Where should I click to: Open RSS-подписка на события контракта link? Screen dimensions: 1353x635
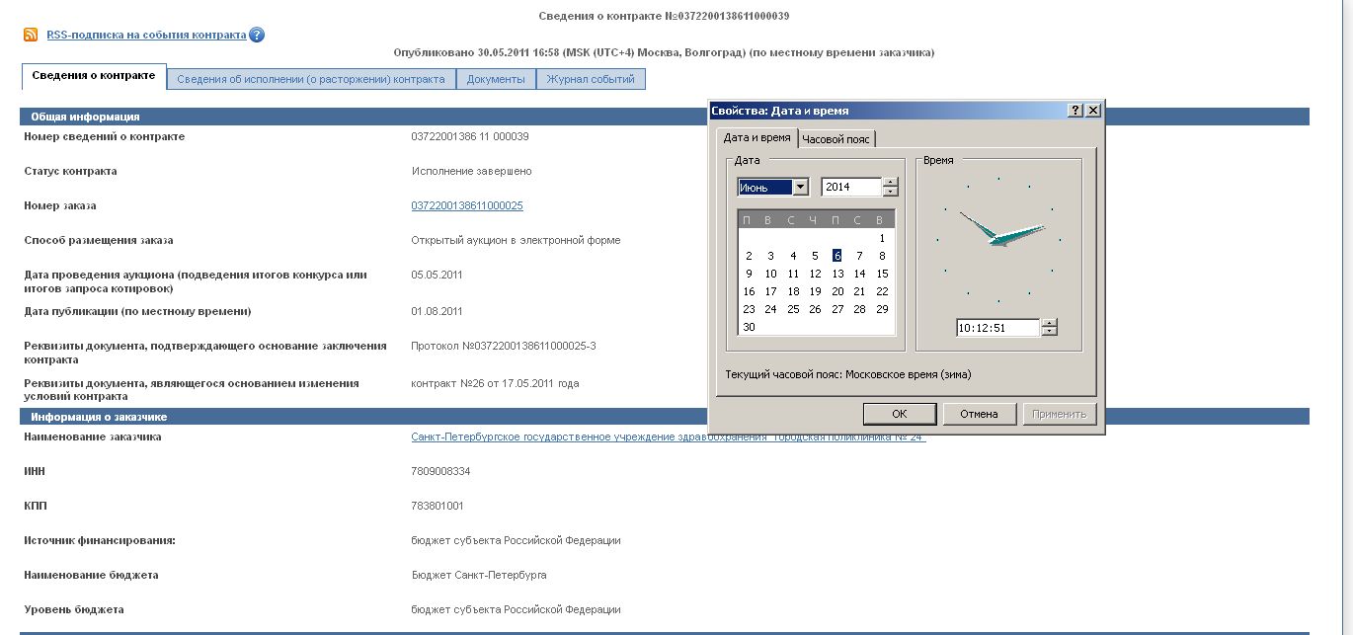click(x=146, y=35)
